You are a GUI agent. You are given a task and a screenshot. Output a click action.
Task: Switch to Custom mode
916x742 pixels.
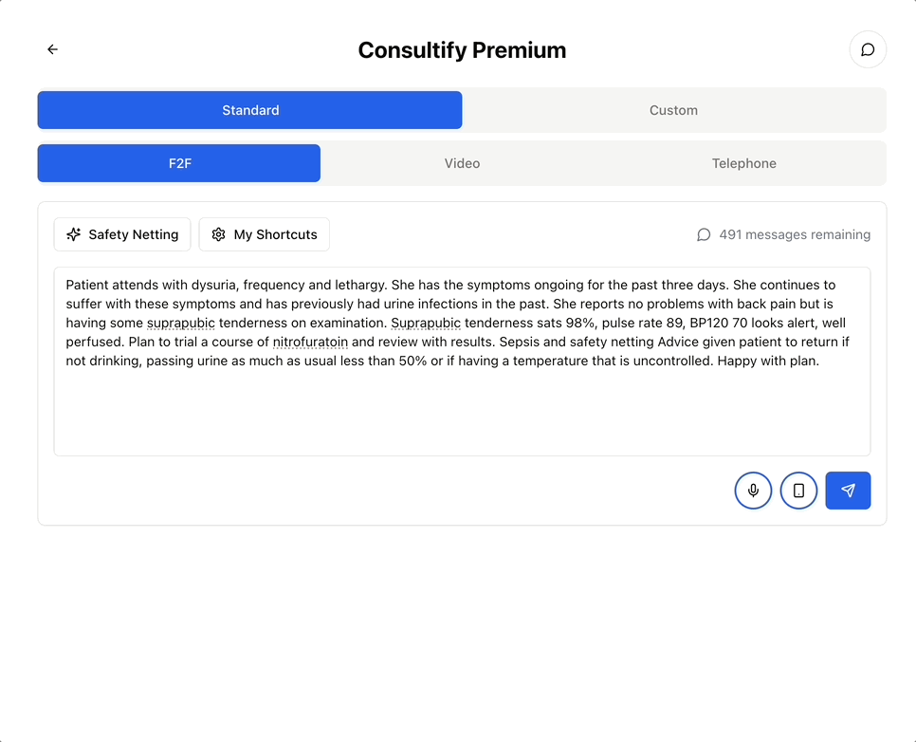click(673, 110)
